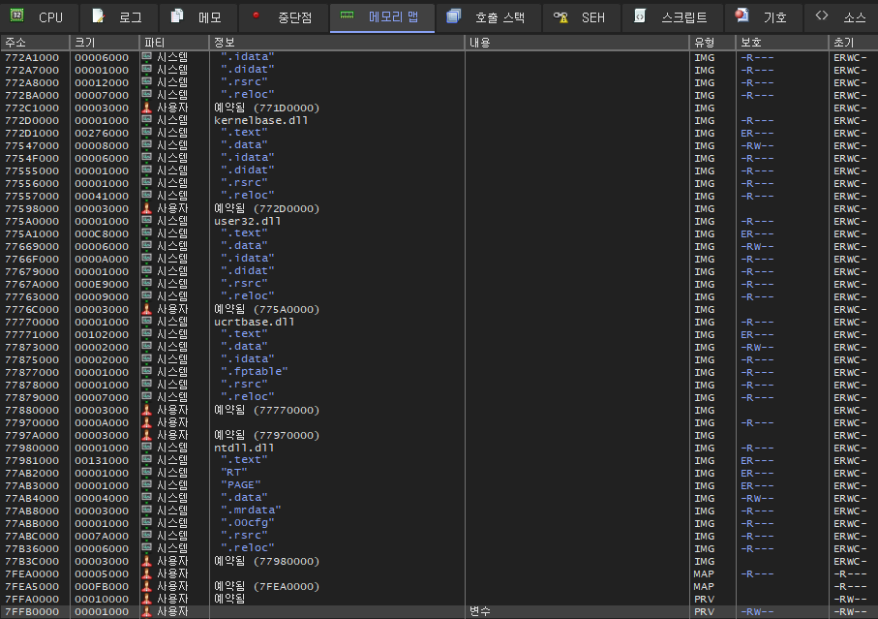
Task: Sort by the 파티 column header
Action: click(174, 43)
